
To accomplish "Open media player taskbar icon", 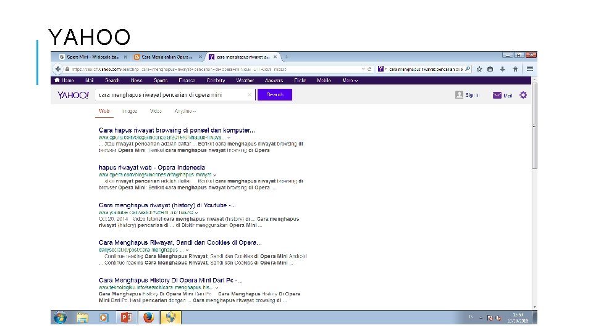I will [x=104, y=318].
